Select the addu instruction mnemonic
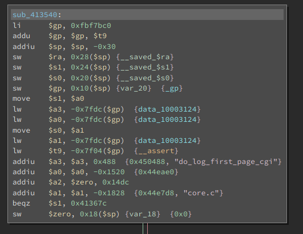Image resolution: width=303 pixels, height=234 pixels. tap(22, 36)
